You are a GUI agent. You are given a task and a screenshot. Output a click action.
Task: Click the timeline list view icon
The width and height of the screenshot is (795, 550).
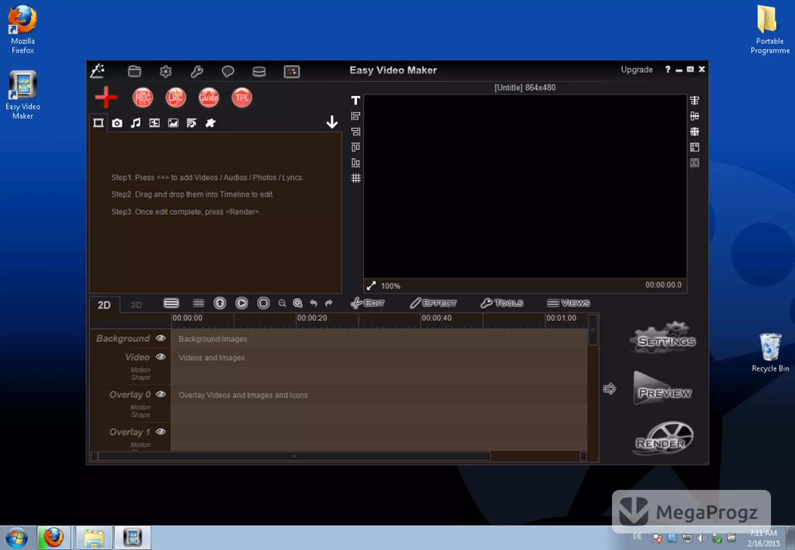171,303
